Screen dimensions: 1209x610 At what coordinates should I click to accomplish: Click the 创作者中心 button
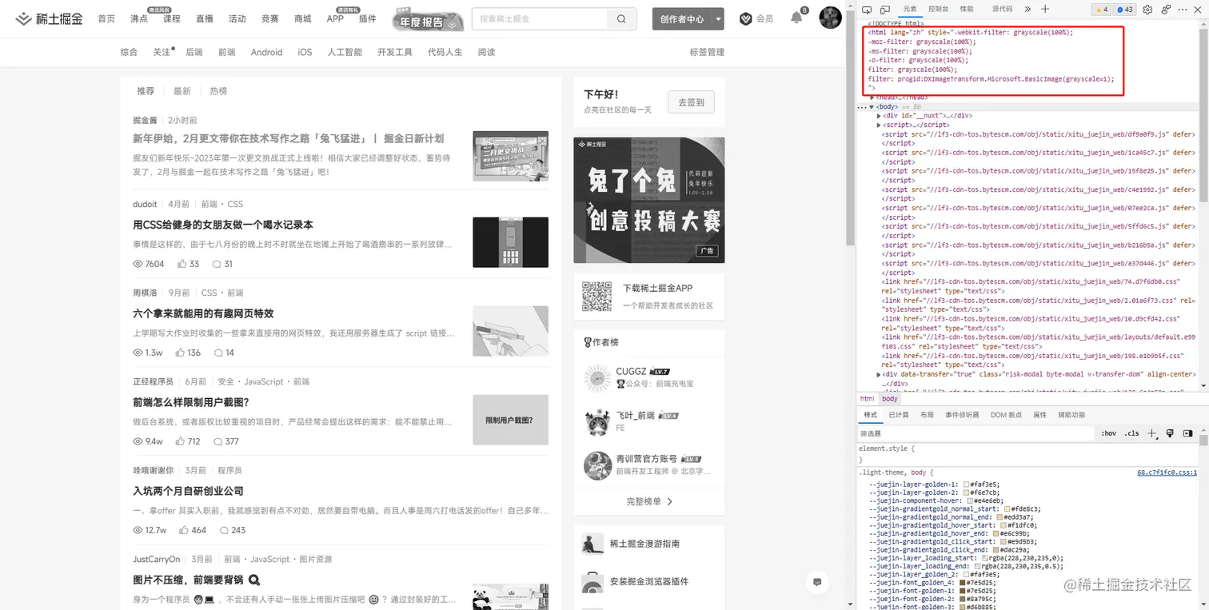point(682,18)
